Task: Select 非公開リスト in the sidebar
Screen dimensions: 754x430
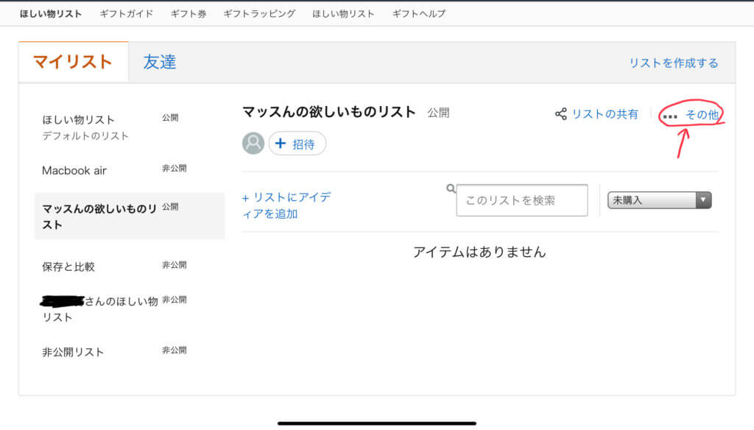Action: pos(73,352)
